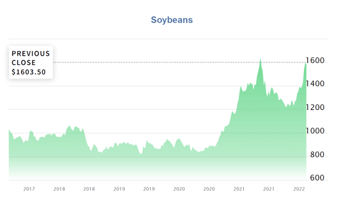
Task: Click the leftmost 2019 x-axis label
Action: click(x=119, y=189)
